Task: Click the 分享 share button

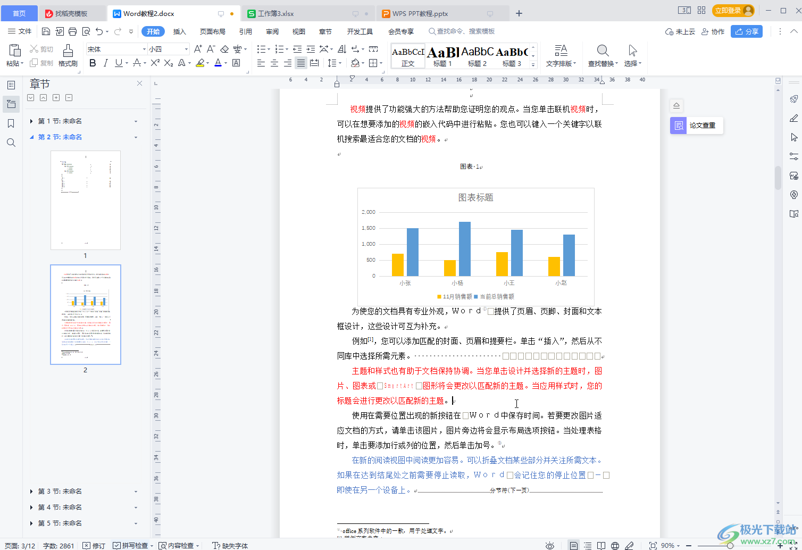Action: tap(747, 31)
